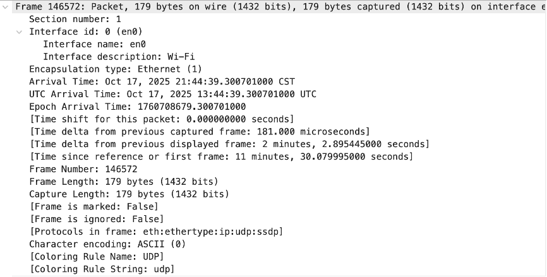Select the UTC Arrival Time field
This screenshot has height=277, width=547.
(172, 94)
